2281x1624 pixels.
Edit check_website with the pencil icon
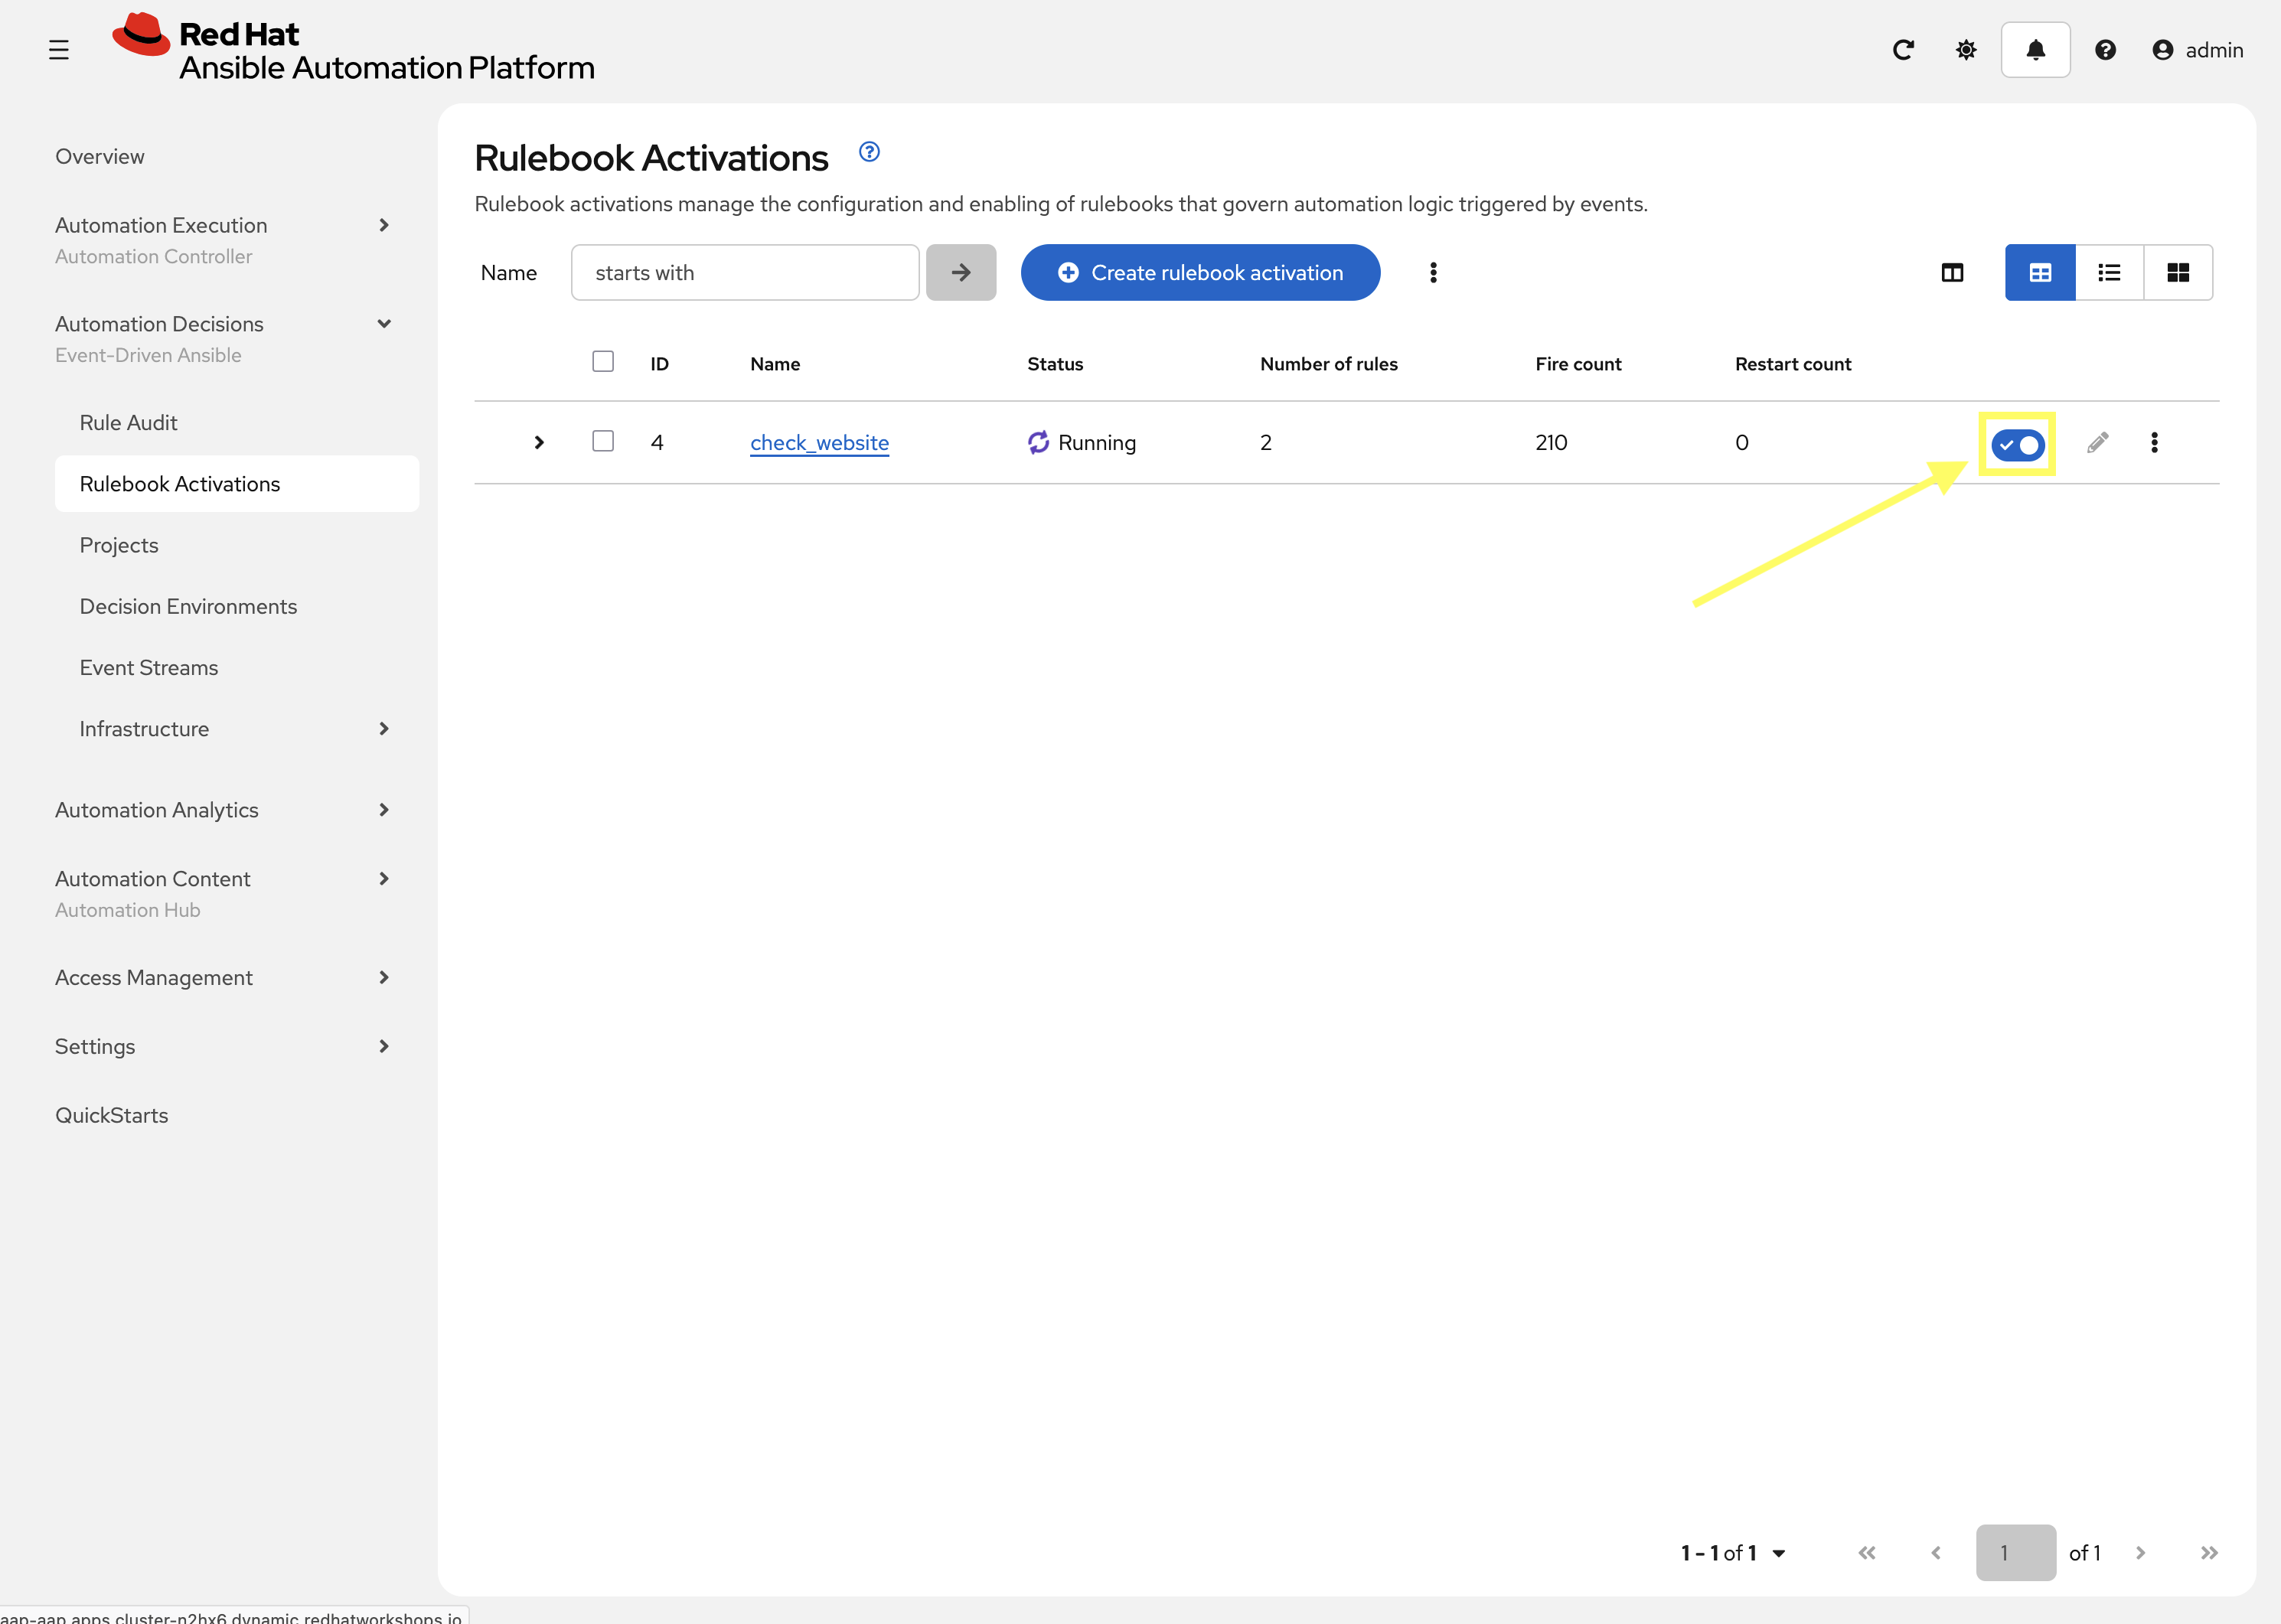click(x=2097, y=442)
